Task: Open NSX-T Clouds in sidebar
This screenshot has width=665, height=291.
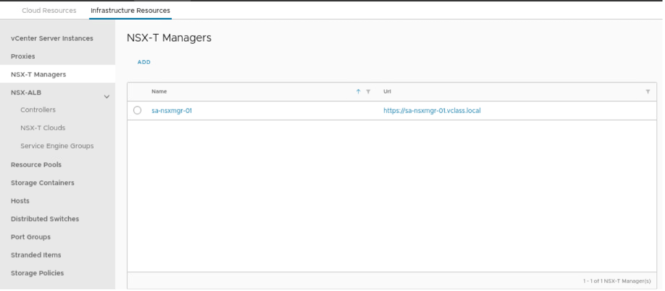Action: click(43, 128)
